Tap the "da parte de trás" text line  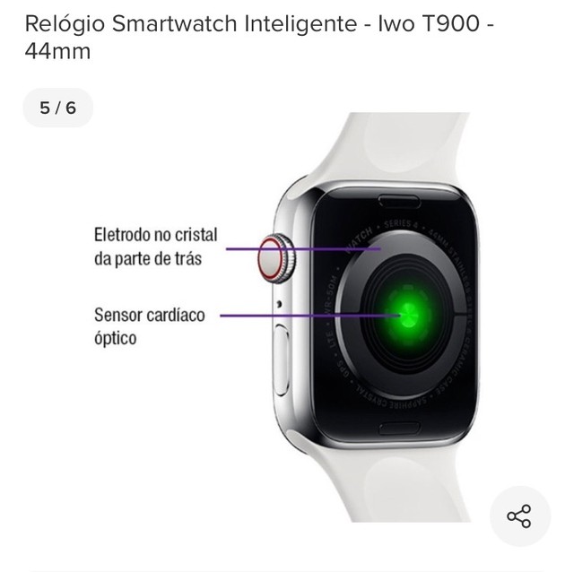coord(148,258)
